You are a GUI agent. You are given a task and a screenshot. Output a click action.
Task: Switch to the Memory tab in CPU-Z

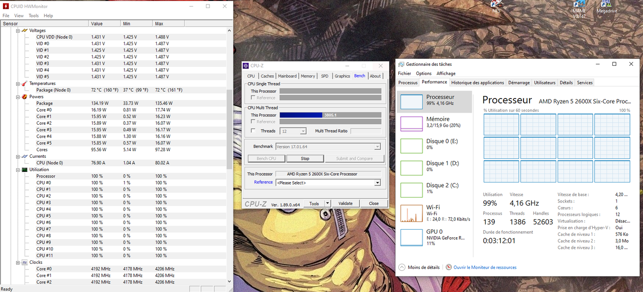(308, 76)
